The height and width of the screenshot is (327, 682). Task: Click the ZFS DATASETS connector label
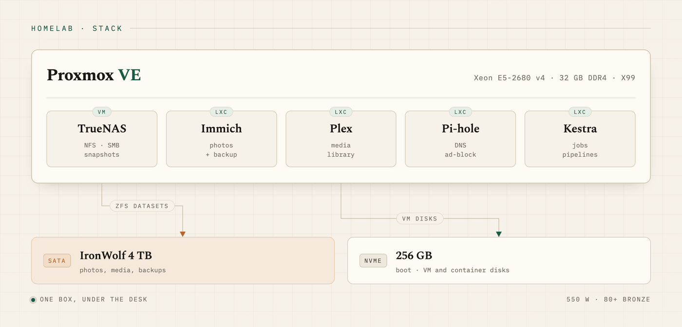[142, 206]
